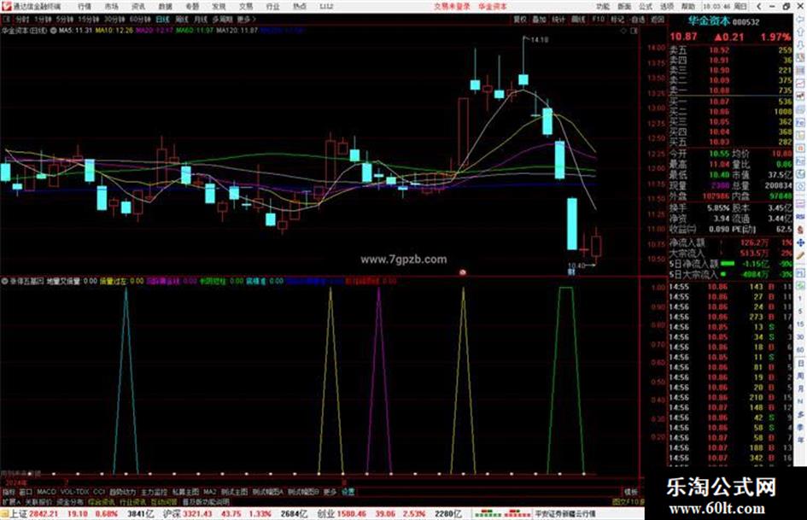Click the back arrow in title bar
The image size is (807, 520).
click(x=758, y=7)
